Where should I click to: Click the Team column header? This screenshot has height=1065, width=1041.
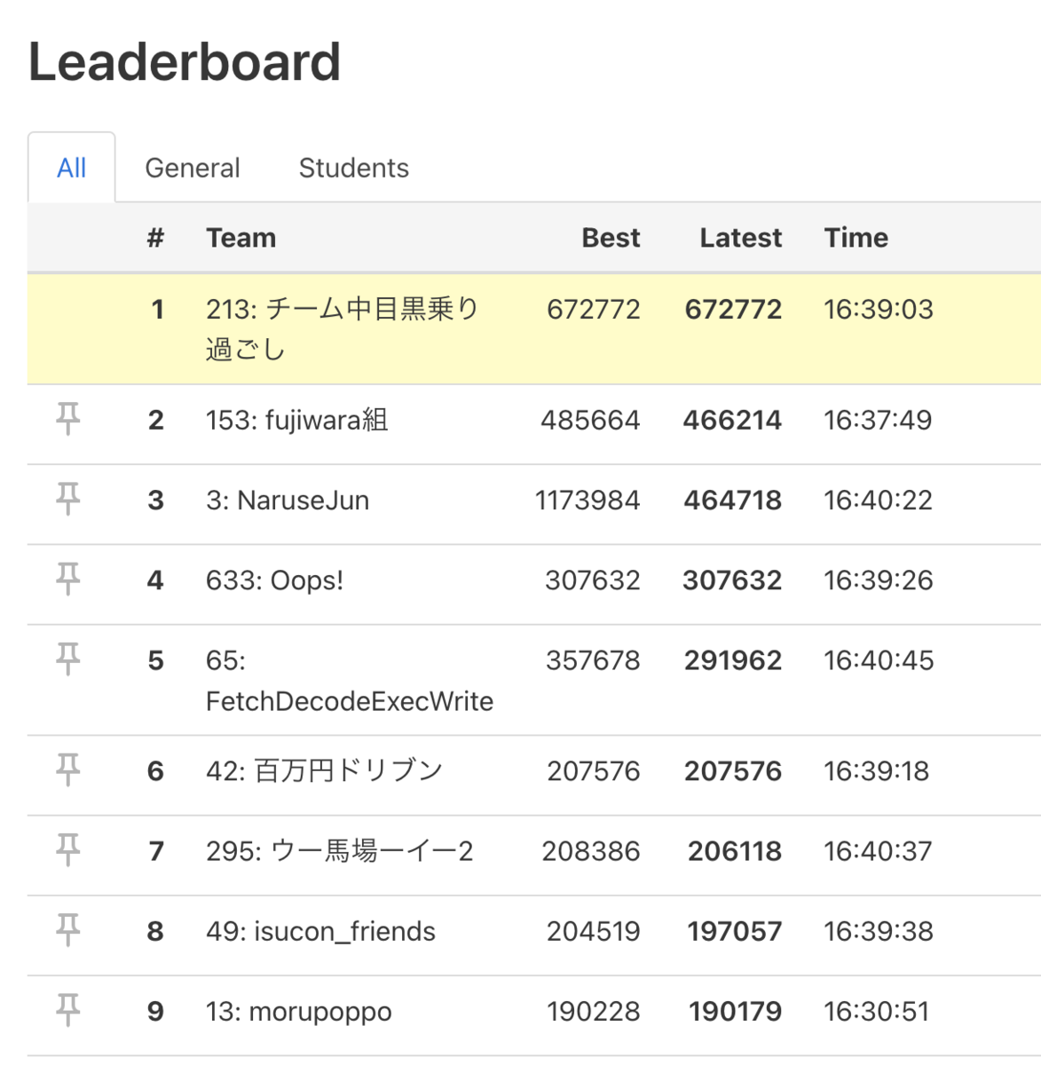pos(241,238)
